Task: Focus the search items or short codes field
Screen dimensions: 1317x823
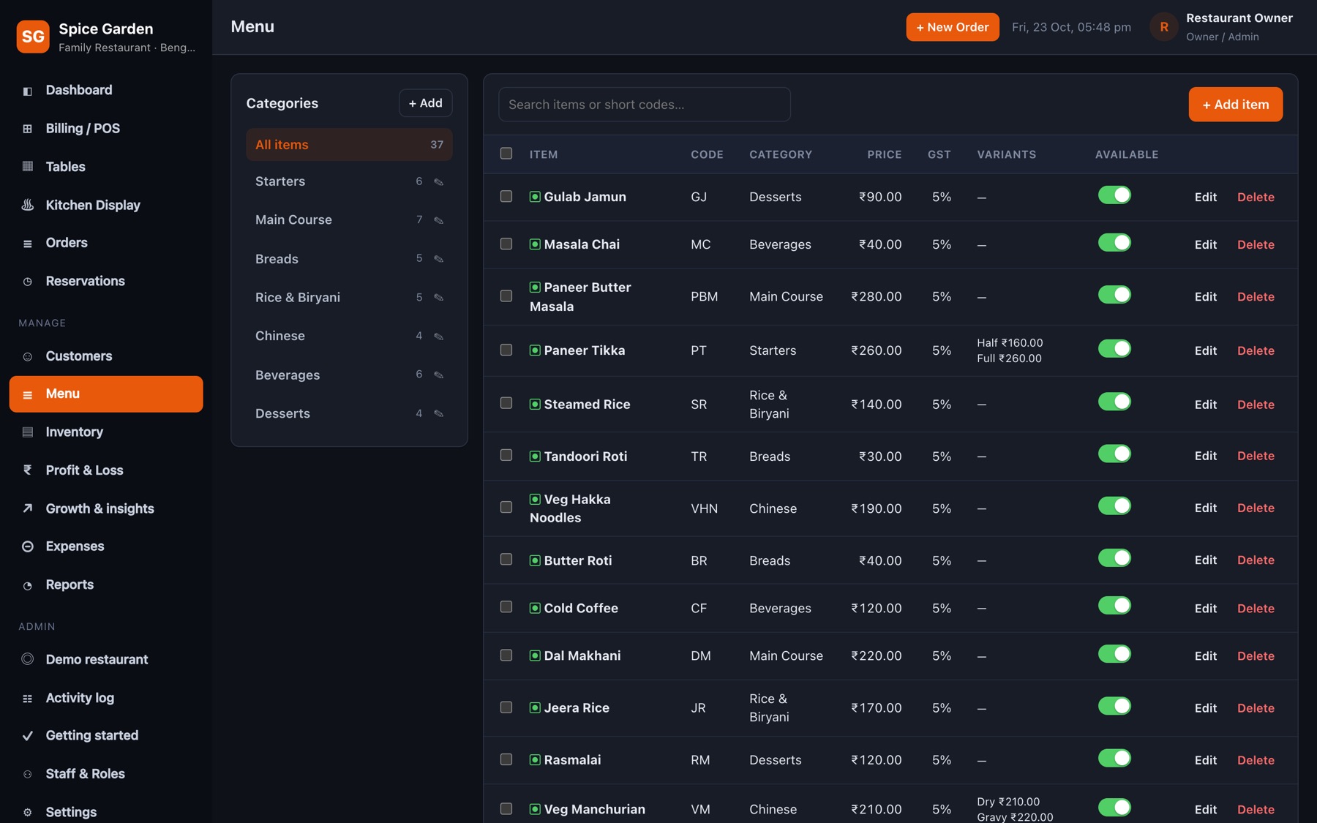Action: click(x=644, y=105)
